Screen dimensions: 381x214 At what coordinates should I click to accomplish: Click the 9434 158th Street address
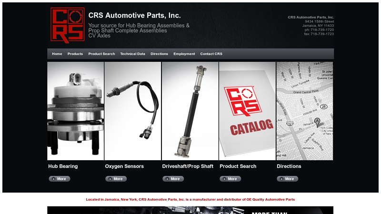[320, 21]
